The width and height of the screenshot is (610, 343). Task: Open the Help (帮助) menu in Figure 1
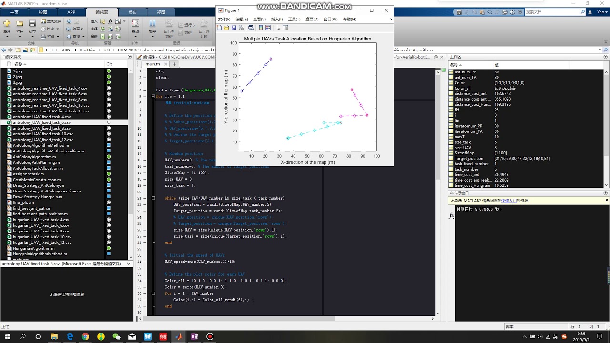pyautogui.click(x=349, y=20)
